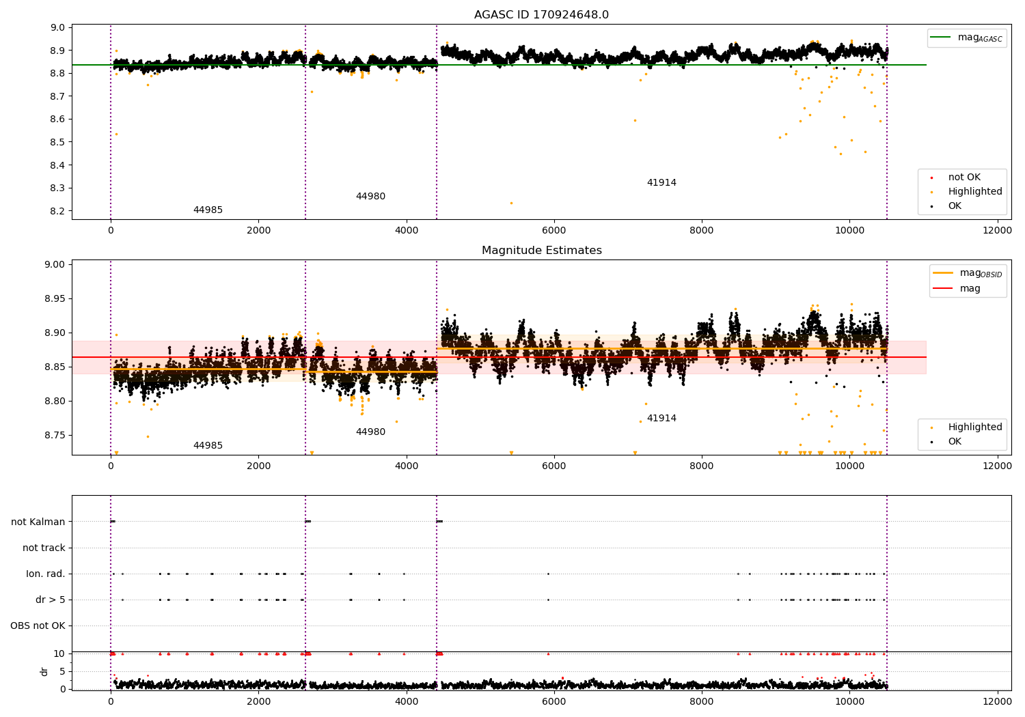The width and height of the screenshot is (1025, 717).
Task: Click the 'dr' y-axis label in the bottom plot
Action: [x=44, y=671]
